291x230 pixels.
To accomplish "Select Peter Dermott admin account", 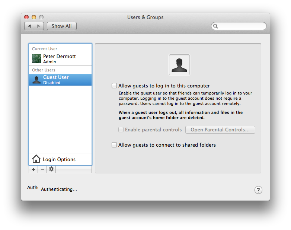I will tap(60, 59).
